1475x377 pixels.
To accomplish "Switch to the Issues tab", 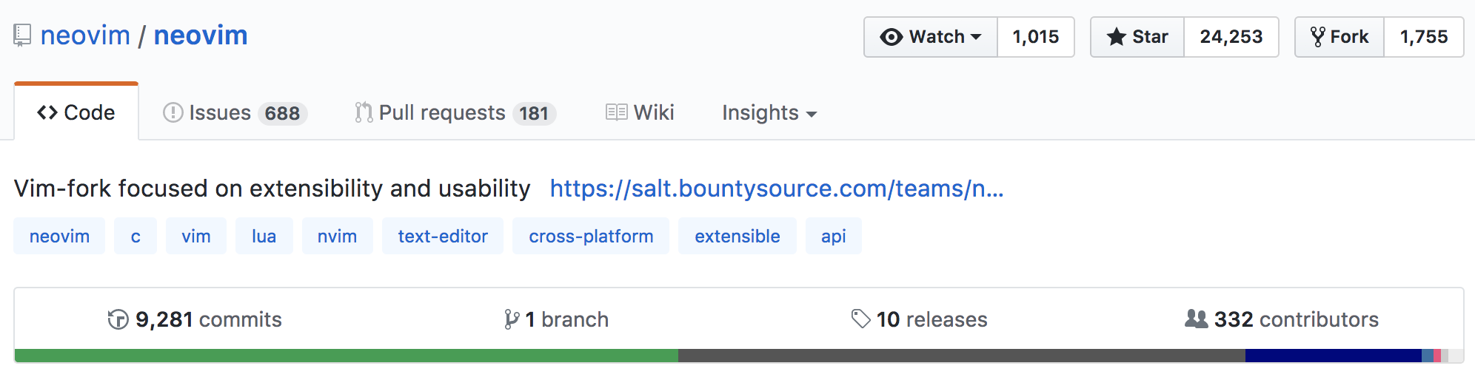I will [x=235, y=112].
